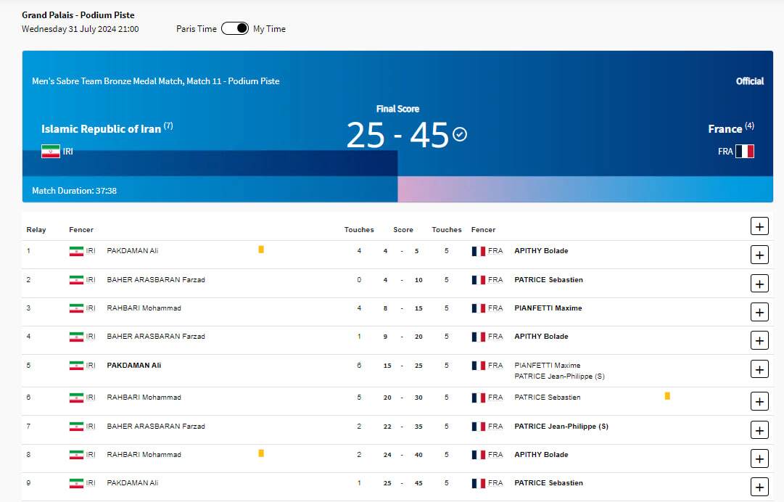Click Islamic Republic of Iran team name

101,128
